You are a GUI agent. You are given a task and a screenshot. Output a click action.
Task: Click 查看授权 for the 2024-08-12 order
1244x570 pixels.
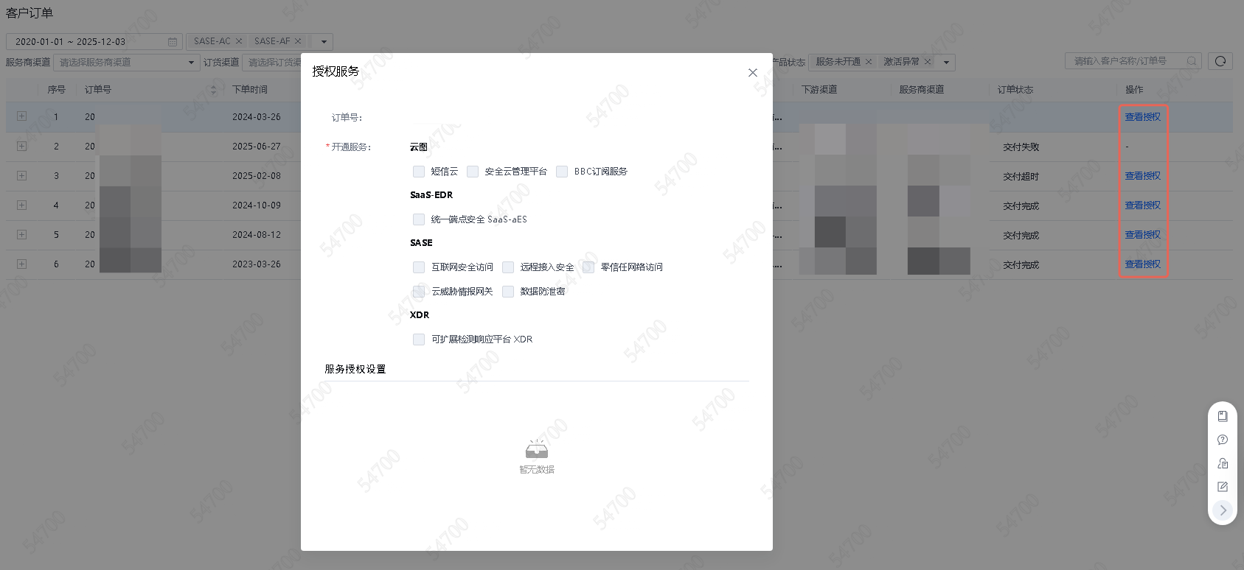[1142, 235]
